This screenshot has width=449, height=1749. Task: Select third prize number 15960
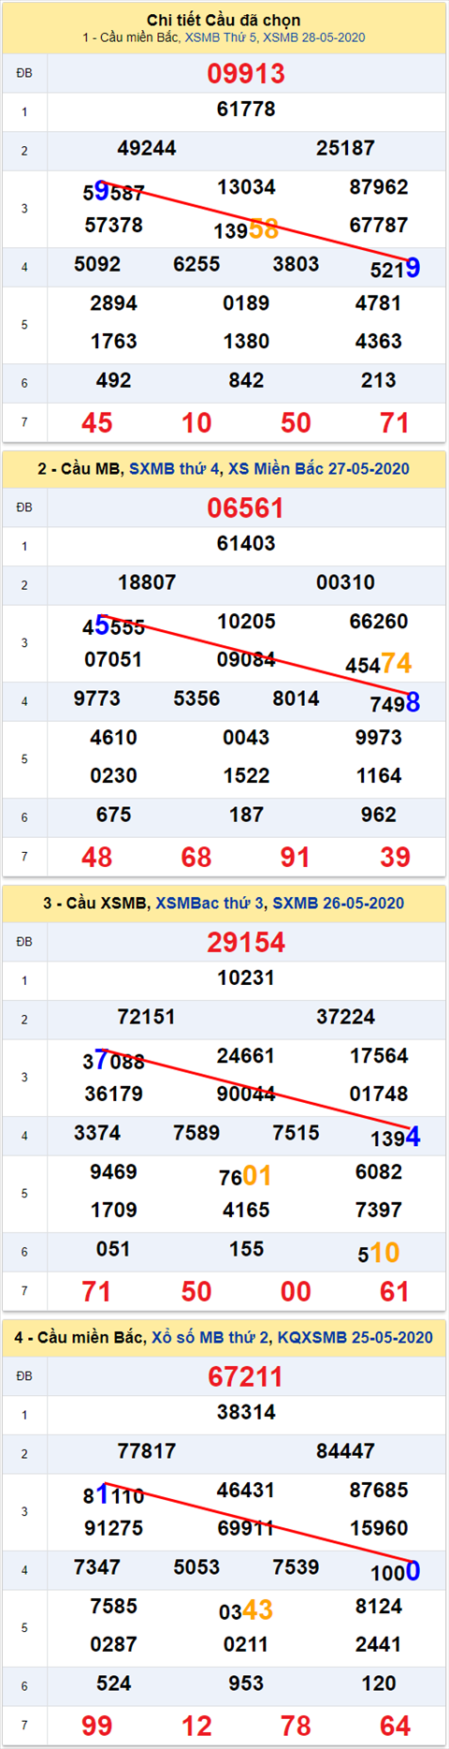379,1529
